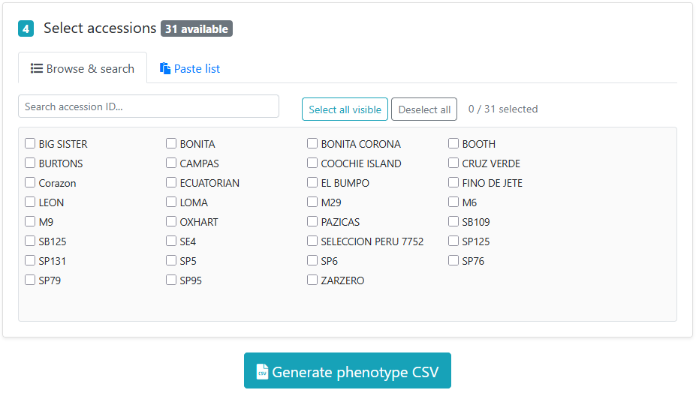Viewport: 696px width, 393px height.
Task: Click the CSV file icon on Generate button
Action: point(262,372)
